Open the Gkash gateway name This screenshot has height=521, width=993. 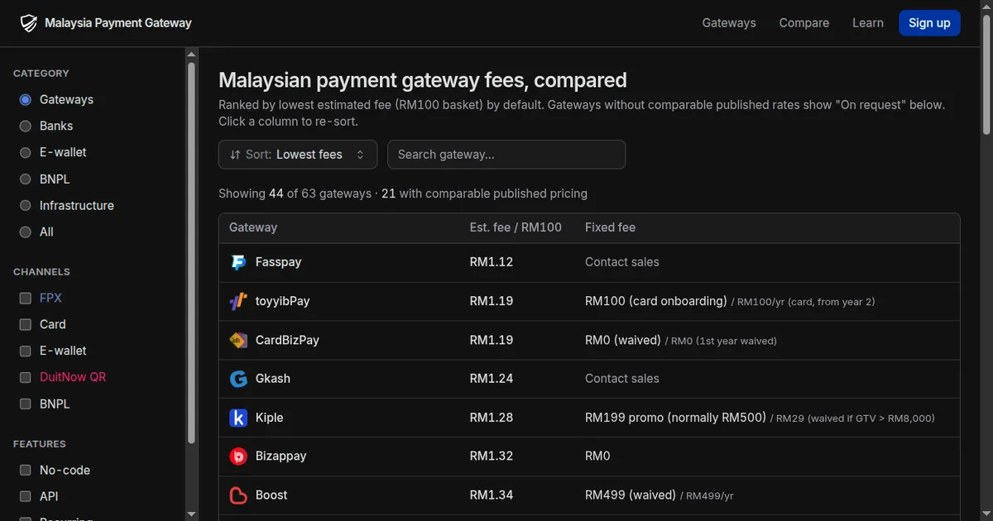[x=273, y=379]
